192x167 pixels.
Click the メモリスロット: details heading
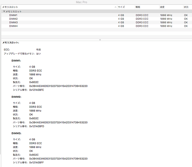tap(11, 43)
